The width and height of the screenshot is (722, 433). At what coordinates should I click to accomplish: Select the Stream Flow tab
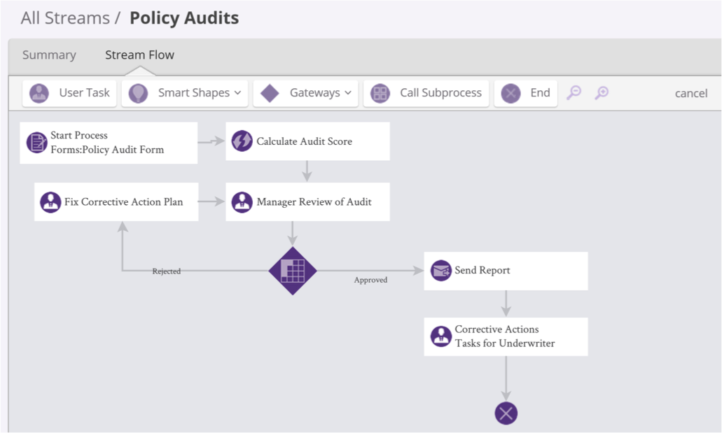click(x=139, y=55)
